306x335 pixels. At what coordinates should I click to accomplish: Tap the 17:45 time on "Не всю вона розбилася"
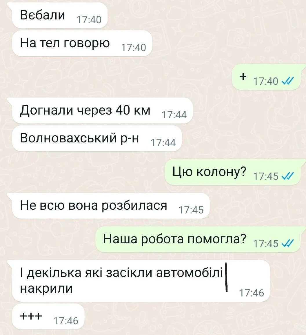[191, 210]
